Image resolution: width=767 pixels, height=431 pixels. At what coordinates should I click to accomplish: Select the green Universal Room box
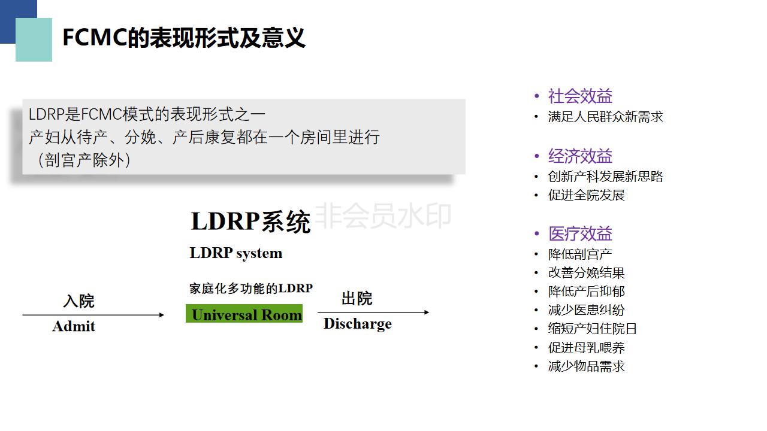[x=244, y=314]
